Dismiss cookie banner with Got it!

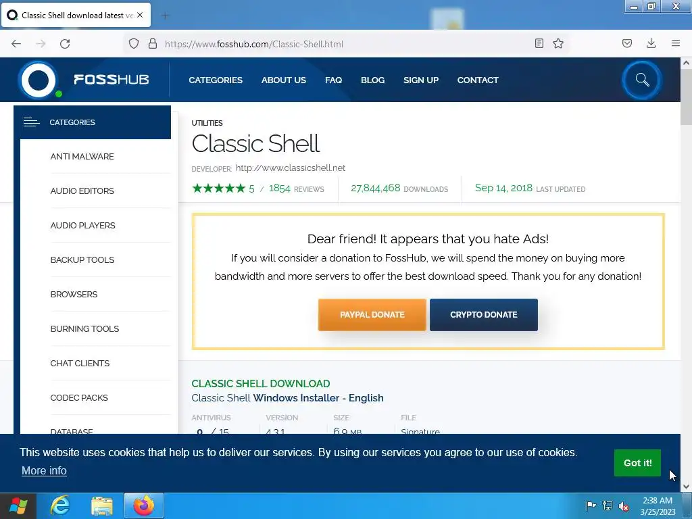click(637, 463)
